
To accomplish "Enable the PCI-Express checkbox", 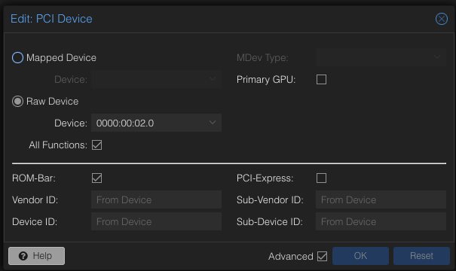I will click(x=321, y=178).
